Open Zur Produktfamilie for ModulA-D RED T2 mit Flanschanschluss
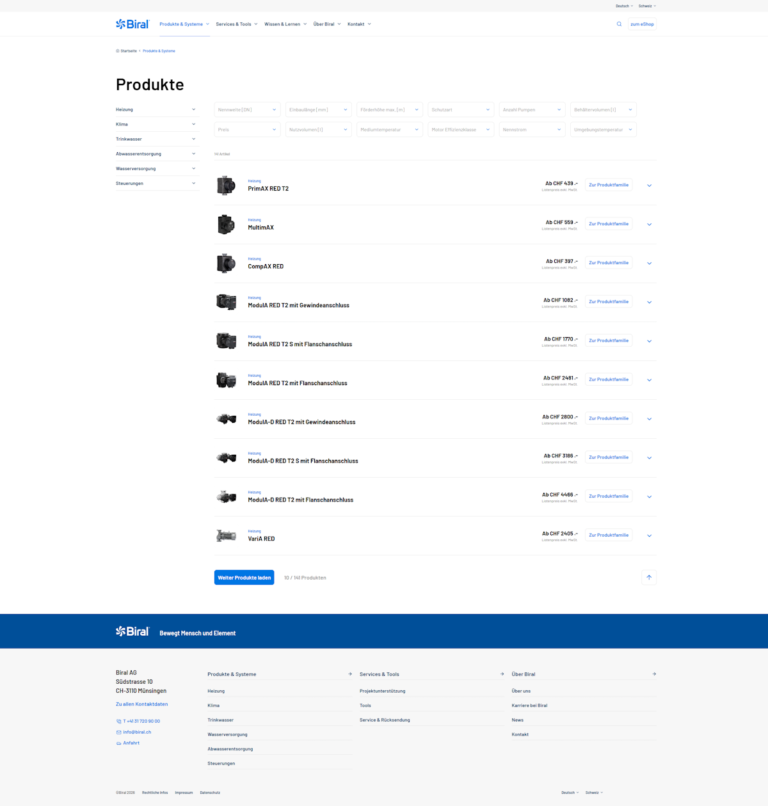 tap(609, 496)
